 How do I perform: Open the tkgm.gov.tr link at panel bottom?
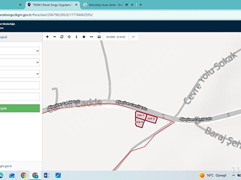click(x=6, y=166)
